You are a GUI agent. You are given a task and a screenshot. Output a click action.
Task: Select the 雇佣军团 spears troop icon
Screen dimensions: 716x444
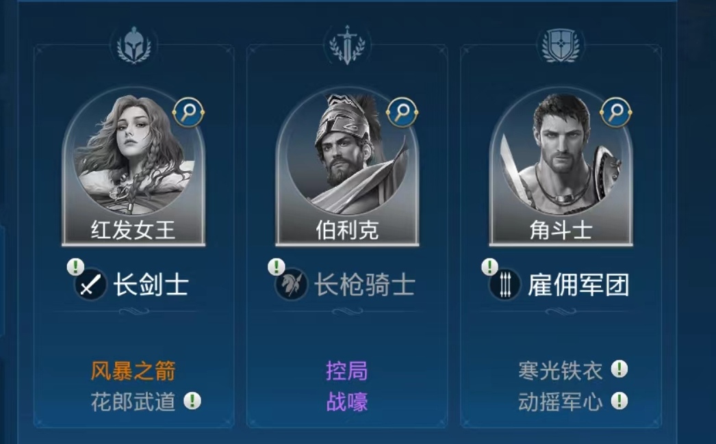(x=504, y=285)
